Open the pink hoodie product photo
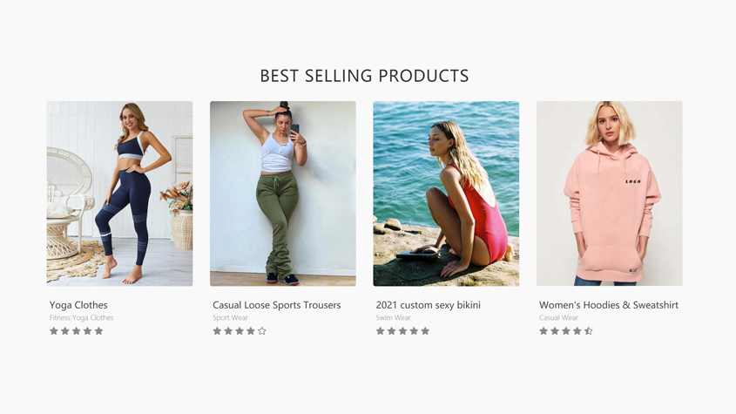 click(609, 193)
